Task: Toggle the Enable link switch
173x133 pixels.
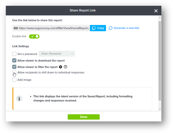Action: 34,36
